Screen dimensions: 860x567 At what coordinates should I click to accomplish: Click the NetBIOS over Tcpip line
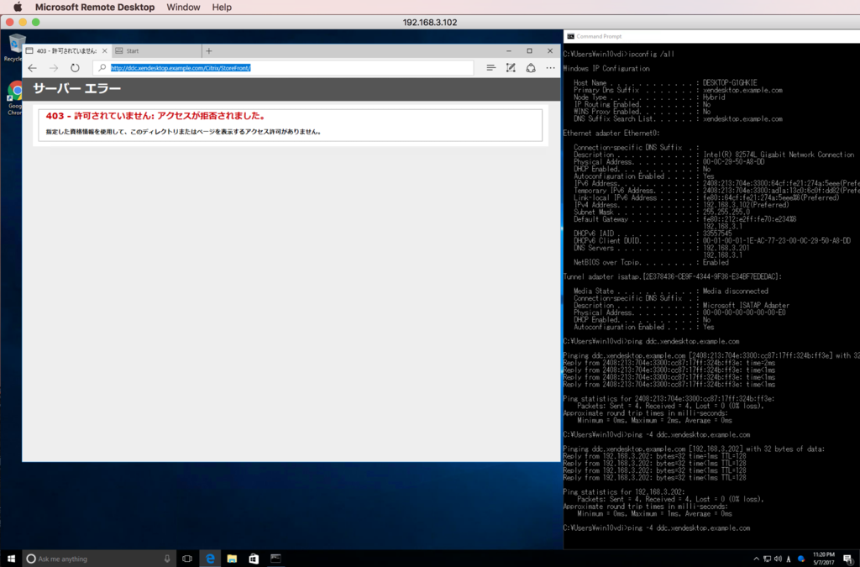click(x=651, y=263)
